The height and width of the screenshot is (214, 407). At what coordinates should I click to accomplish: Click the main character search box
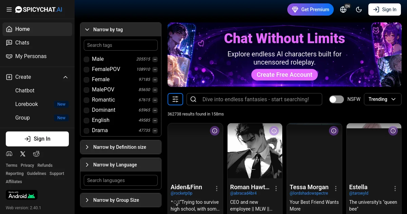pos(254,99)
